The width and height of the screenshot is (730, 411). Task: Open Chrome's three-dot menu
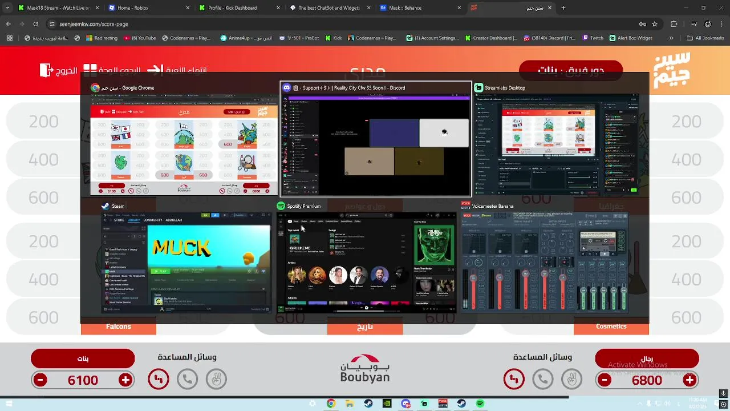(x=722, y=24)
